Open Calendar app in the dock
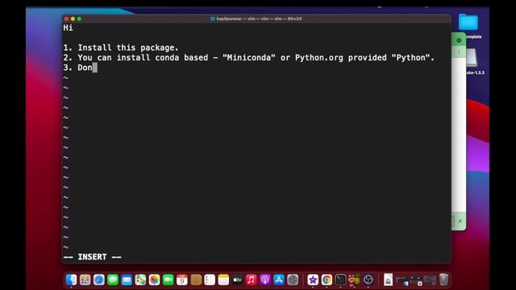The image size is (516, 290). pyautogui.click(x=182, y=280)
